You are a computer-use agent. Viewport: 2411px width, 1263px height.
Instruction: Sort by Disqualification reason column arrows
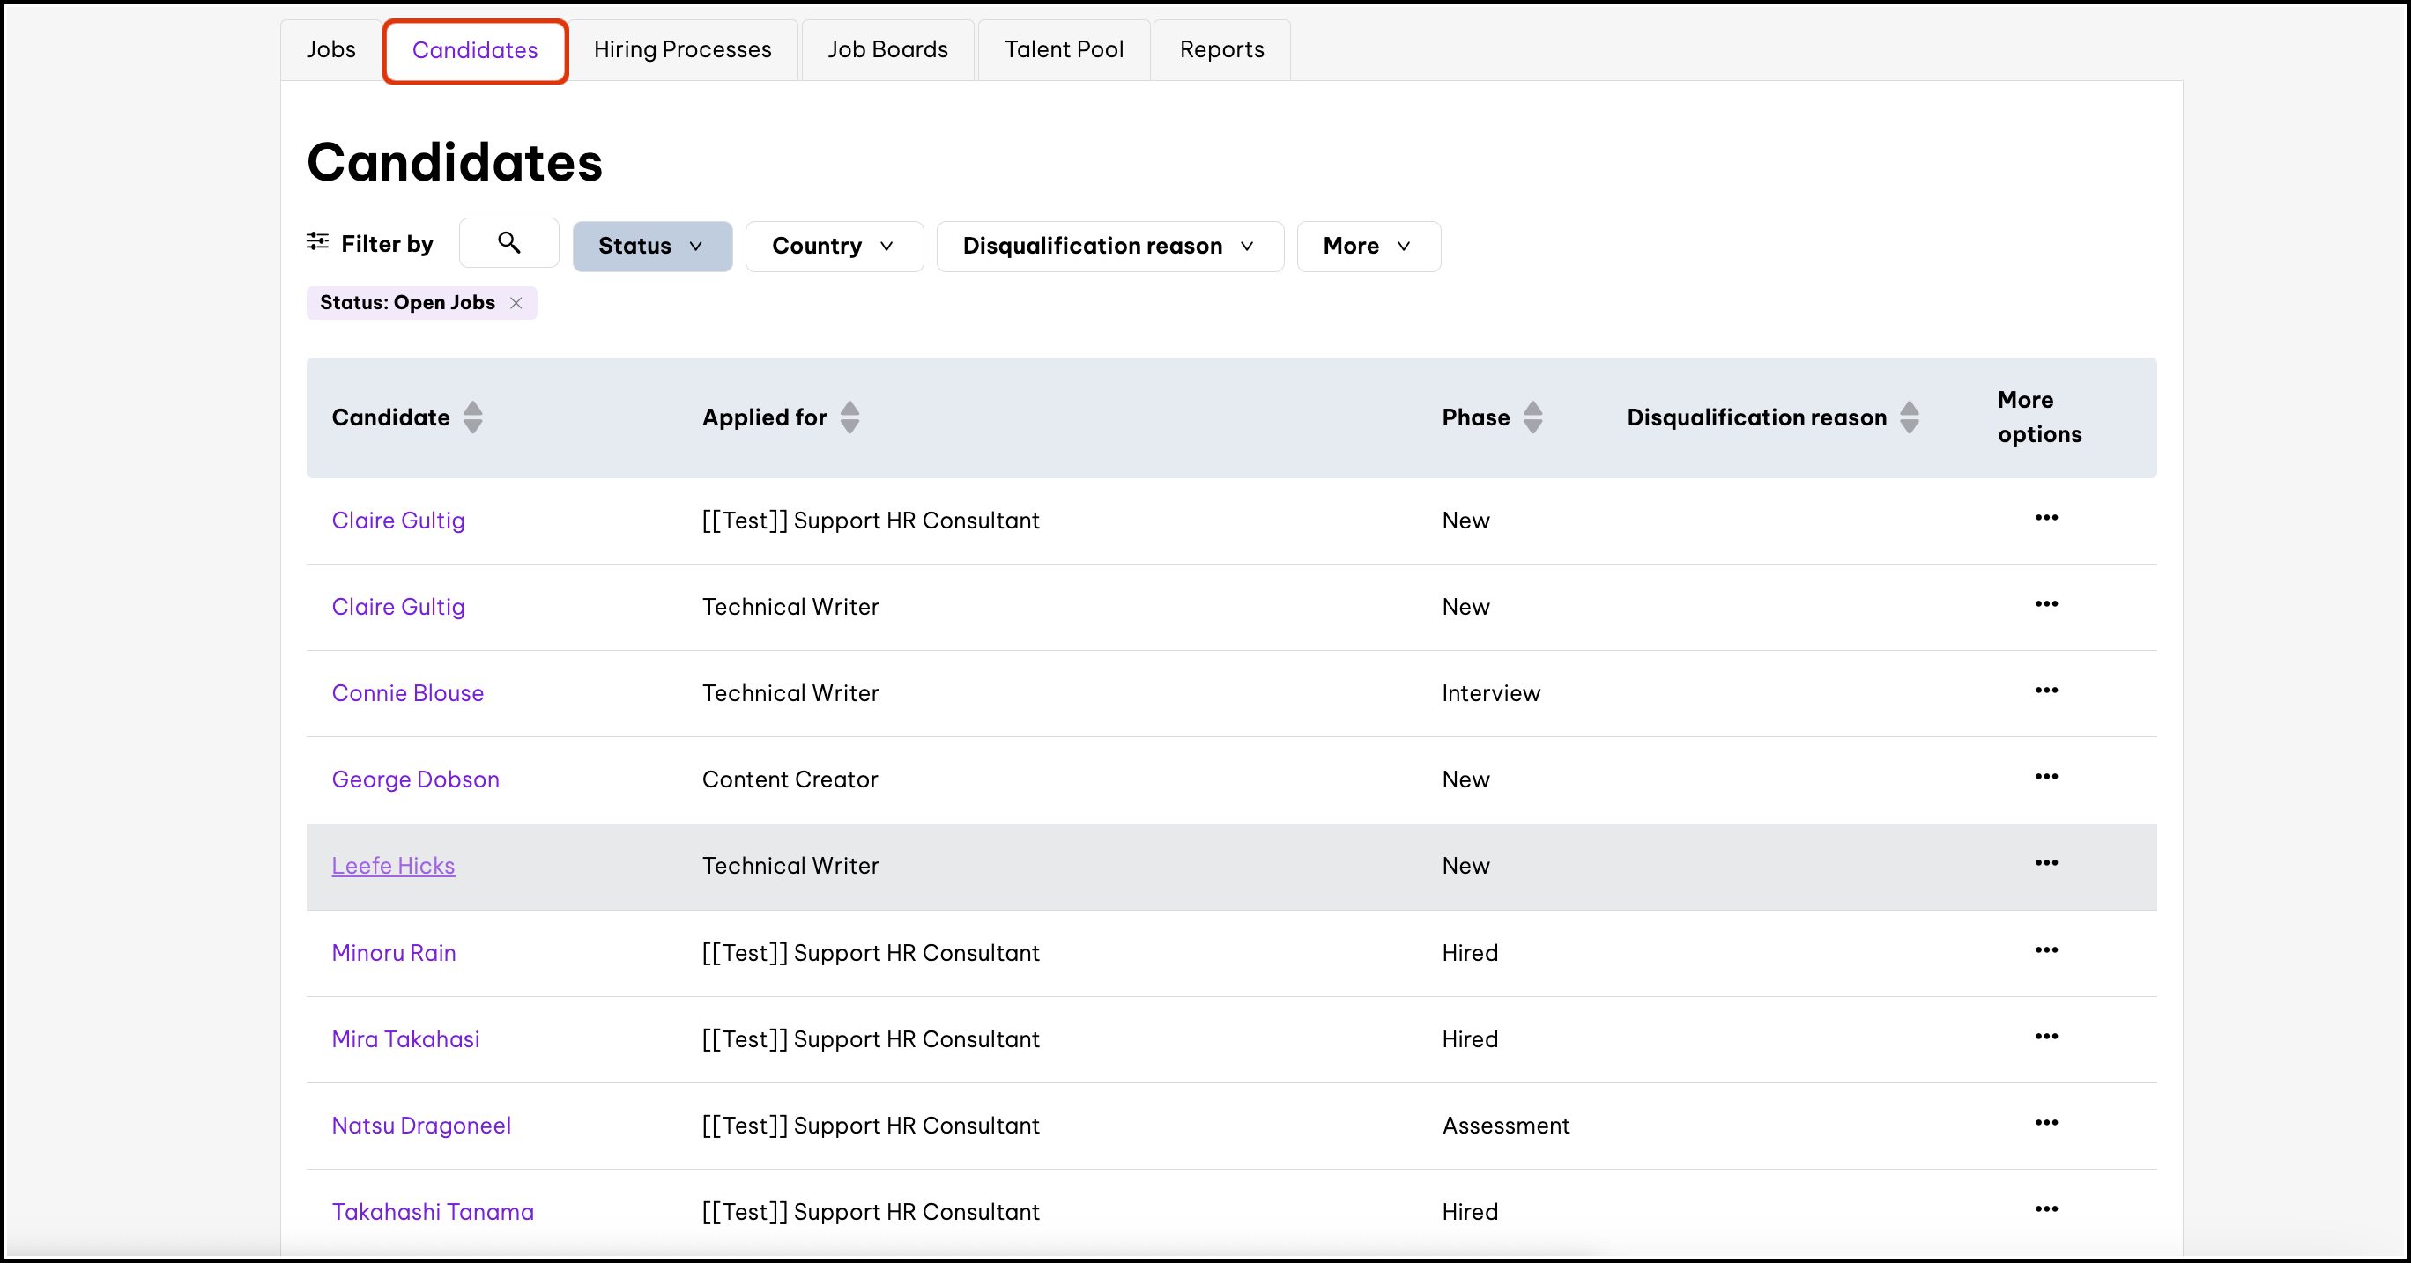1910,417
